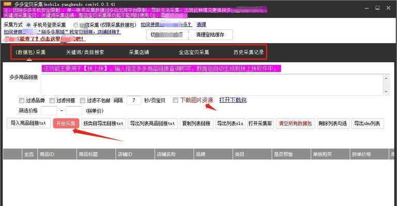Screen dimensions: 397x206
Task: Click the 复制列表链接 button
Action: click(196, 123)
